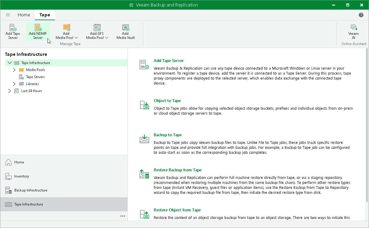Viewport: 369px width, 228px height.
Task: Click the Inventory icon in navigation pane
Action: pyautogui.click(x=8, y=176)
